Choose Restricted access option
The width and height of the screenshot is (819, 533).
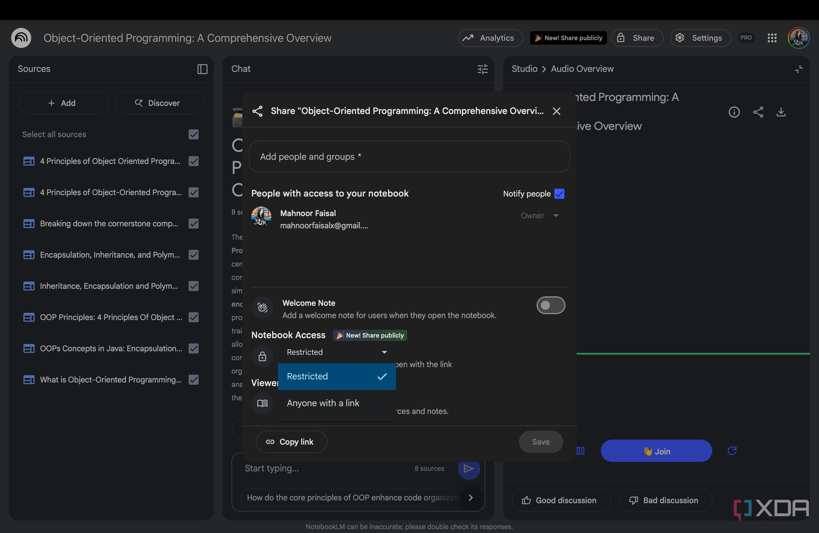[337, 376]
